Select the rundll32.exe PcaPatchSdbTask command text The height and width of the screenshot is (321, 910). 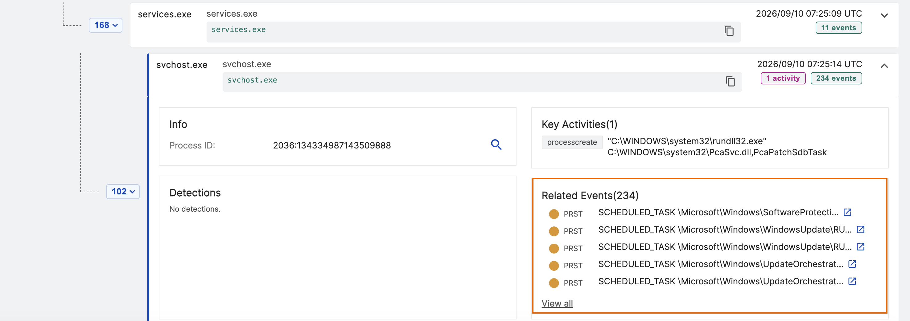717,147
